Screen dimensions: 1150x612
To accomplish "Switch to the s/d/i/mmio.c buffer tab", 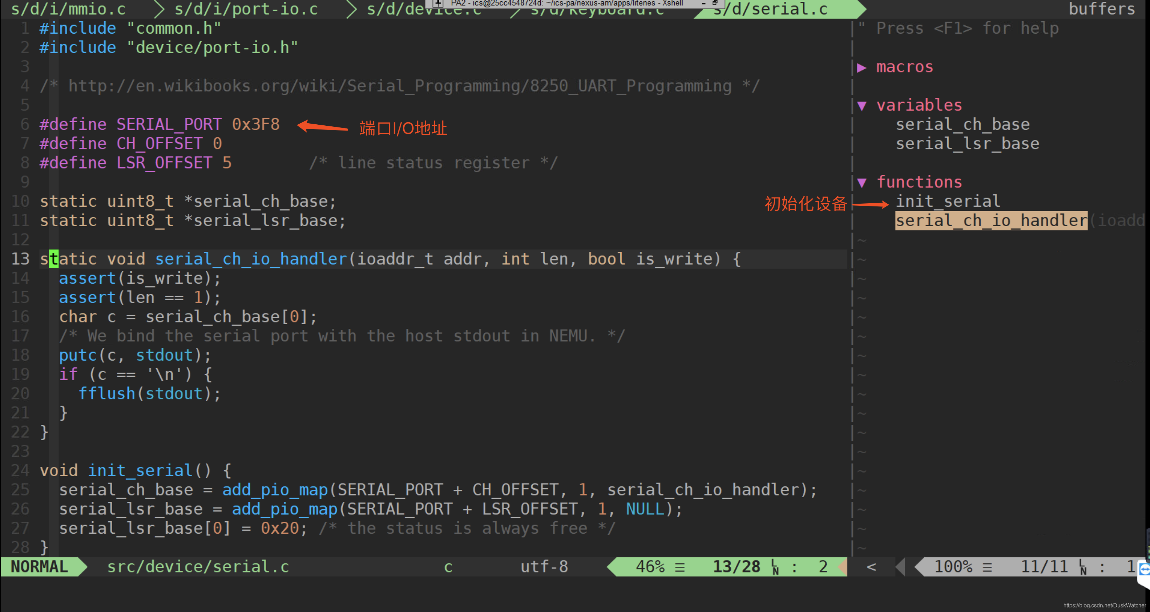I will pos(68,9).
